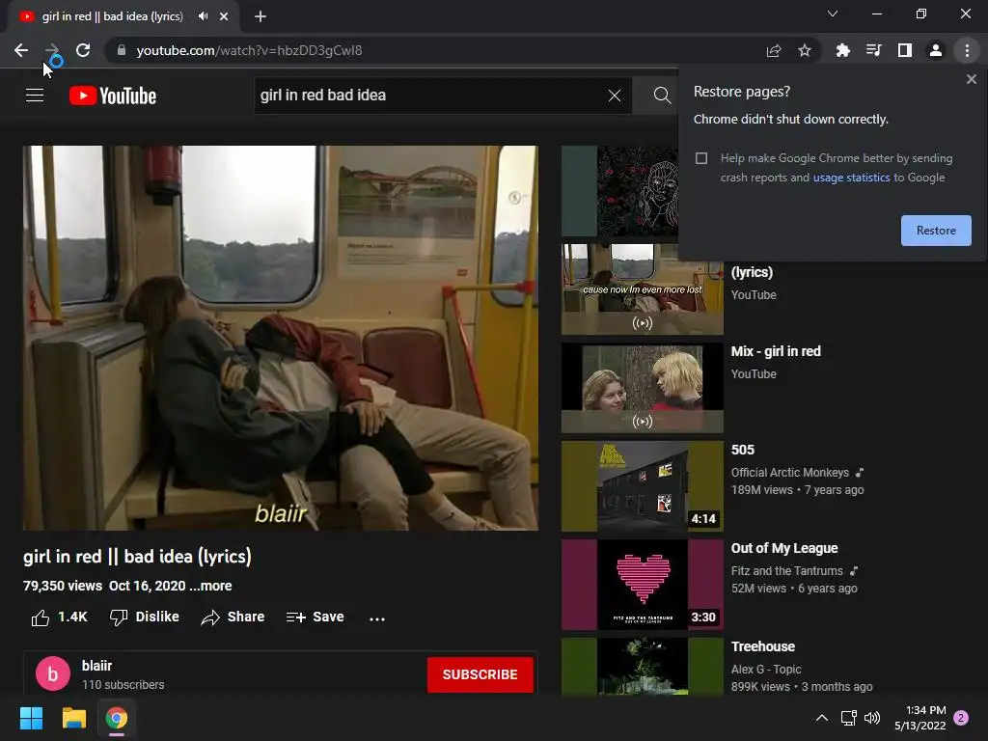Open Treehouse video title

(x=762, y=646)
